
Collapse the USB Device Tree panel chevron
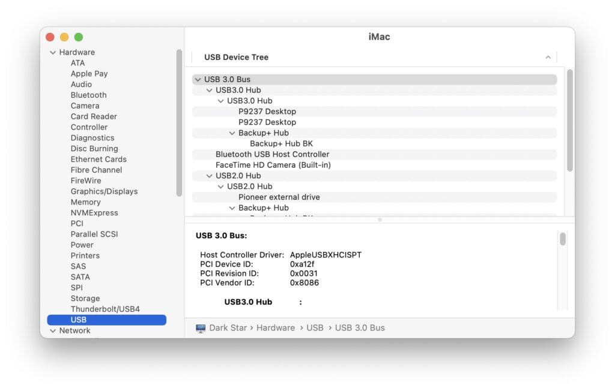(548, 58)
